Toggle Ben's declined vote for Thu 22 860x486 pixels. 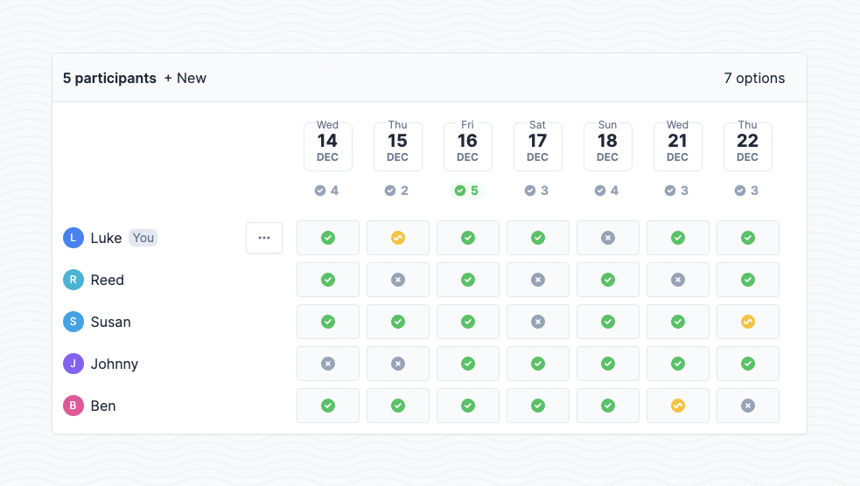tap(747, 406)
